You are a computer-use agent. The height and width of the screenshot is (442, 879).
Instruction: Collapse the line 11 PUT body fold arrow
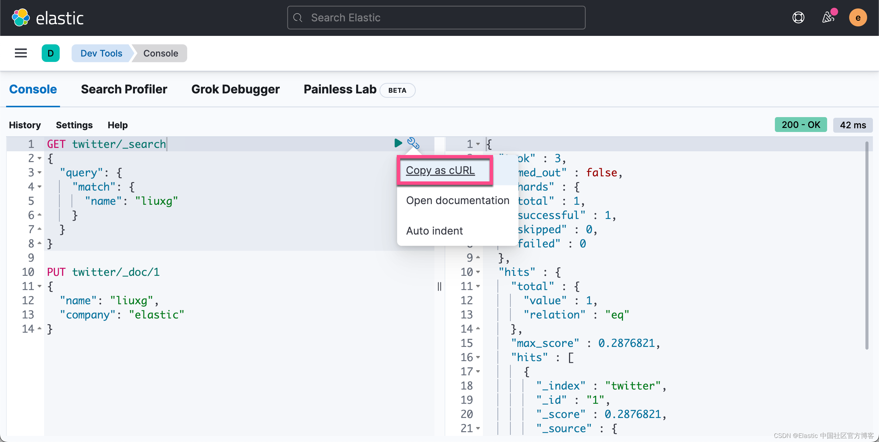tap(40, 286)
